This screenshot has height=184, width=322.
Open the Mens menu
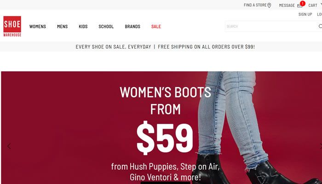pyautogui.click(x=63, y=27)
